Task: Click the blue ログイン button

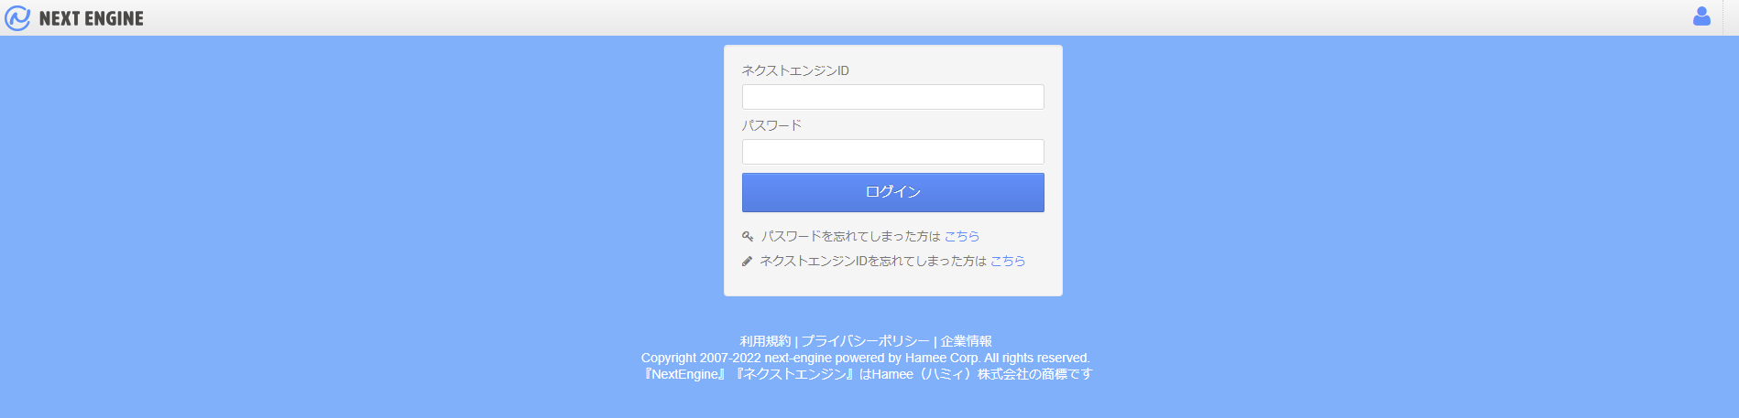Action: point(892,192)
